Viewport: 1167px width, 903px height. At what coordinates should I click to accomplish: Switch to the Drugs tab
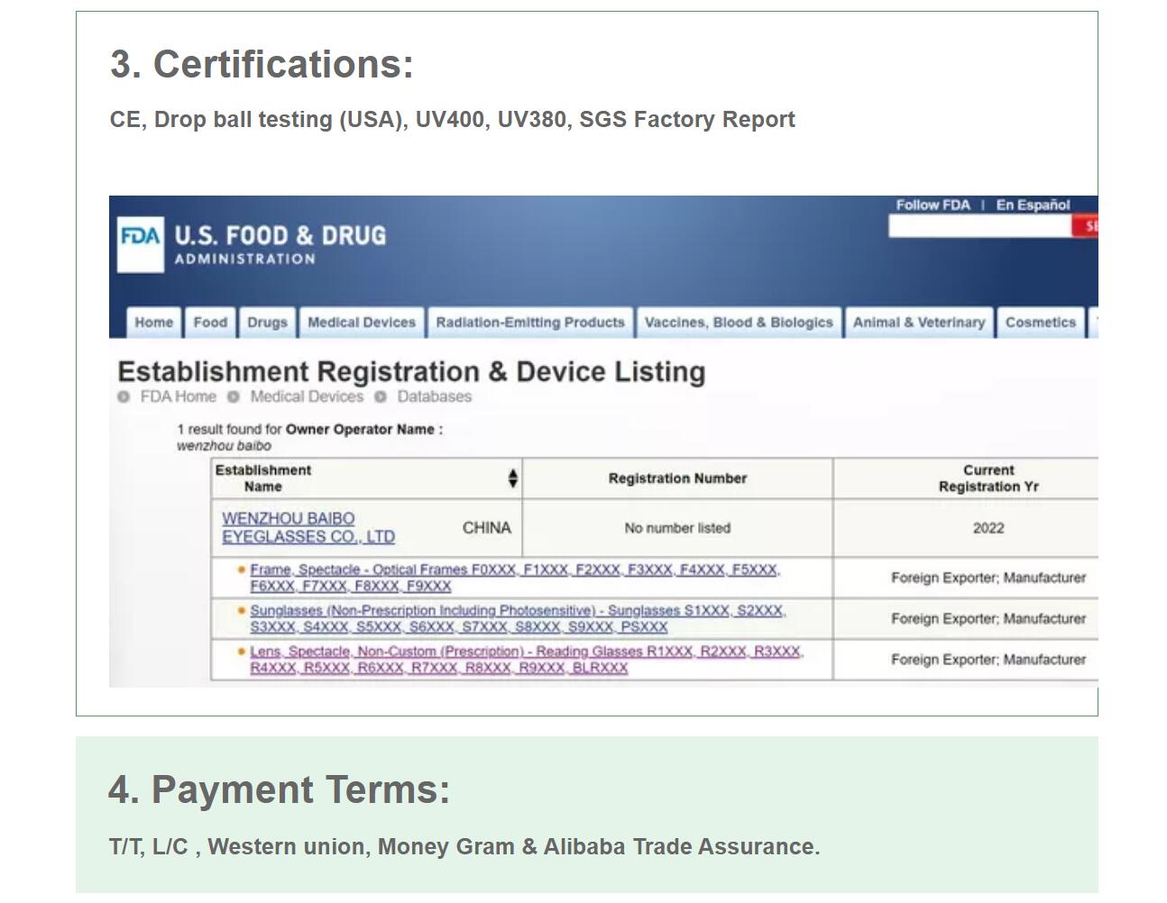[x=267, y=323]
